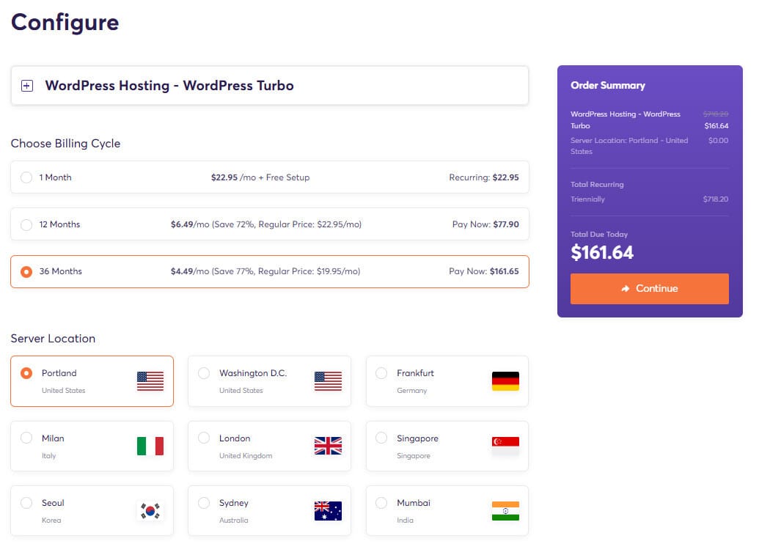Click the Italian flag icon for Milan
Viewport: 759px width, 544px height.
(x=150, y=446)
